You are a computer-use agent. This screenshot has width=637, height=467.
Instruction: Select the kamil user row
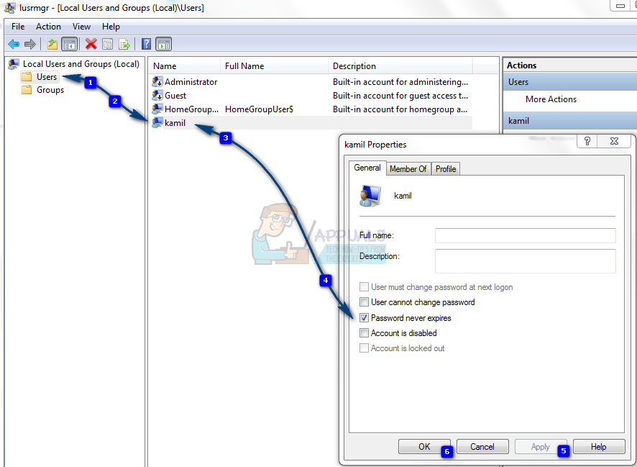pyautogui.click(x=311, y=123)
